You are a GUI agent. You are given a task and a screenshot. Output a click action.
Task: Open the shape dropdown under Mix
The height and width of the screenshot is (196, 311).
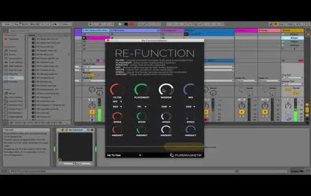pos(190,107)
